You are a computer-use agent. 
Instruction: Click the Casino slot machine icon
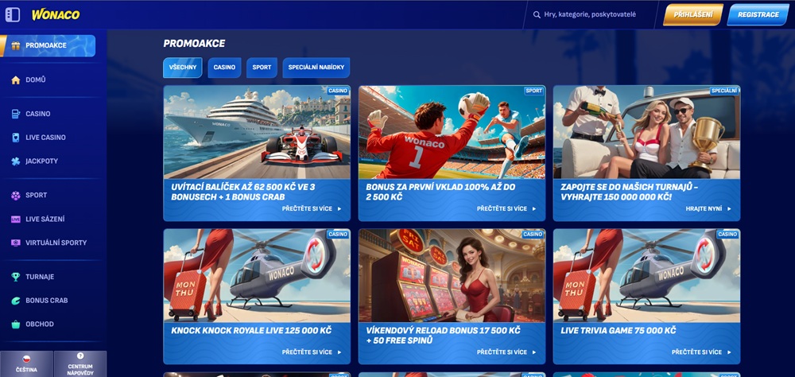16,114
